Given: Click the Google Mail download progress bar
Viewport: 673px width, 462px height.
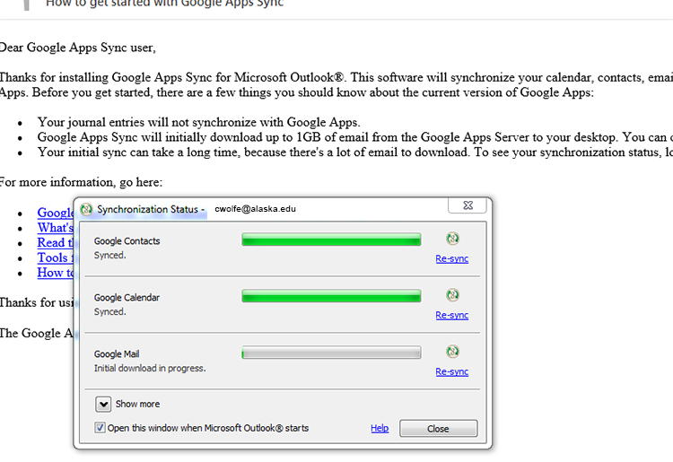Looking at the screenshot, I should 331,353.
